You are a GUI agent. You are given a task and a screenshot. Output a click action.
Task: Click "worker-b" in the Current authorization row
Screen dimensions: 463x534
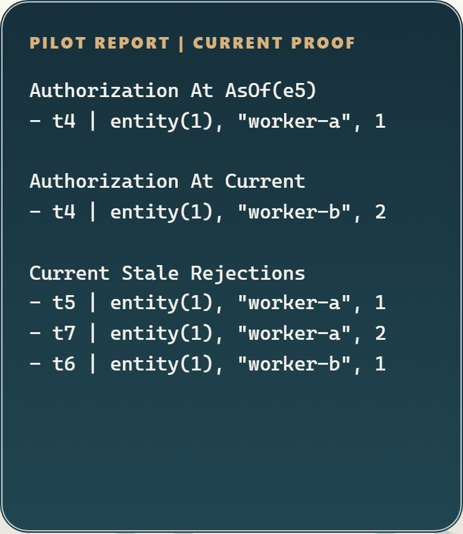pyautogui.click(x=294, y=212)
